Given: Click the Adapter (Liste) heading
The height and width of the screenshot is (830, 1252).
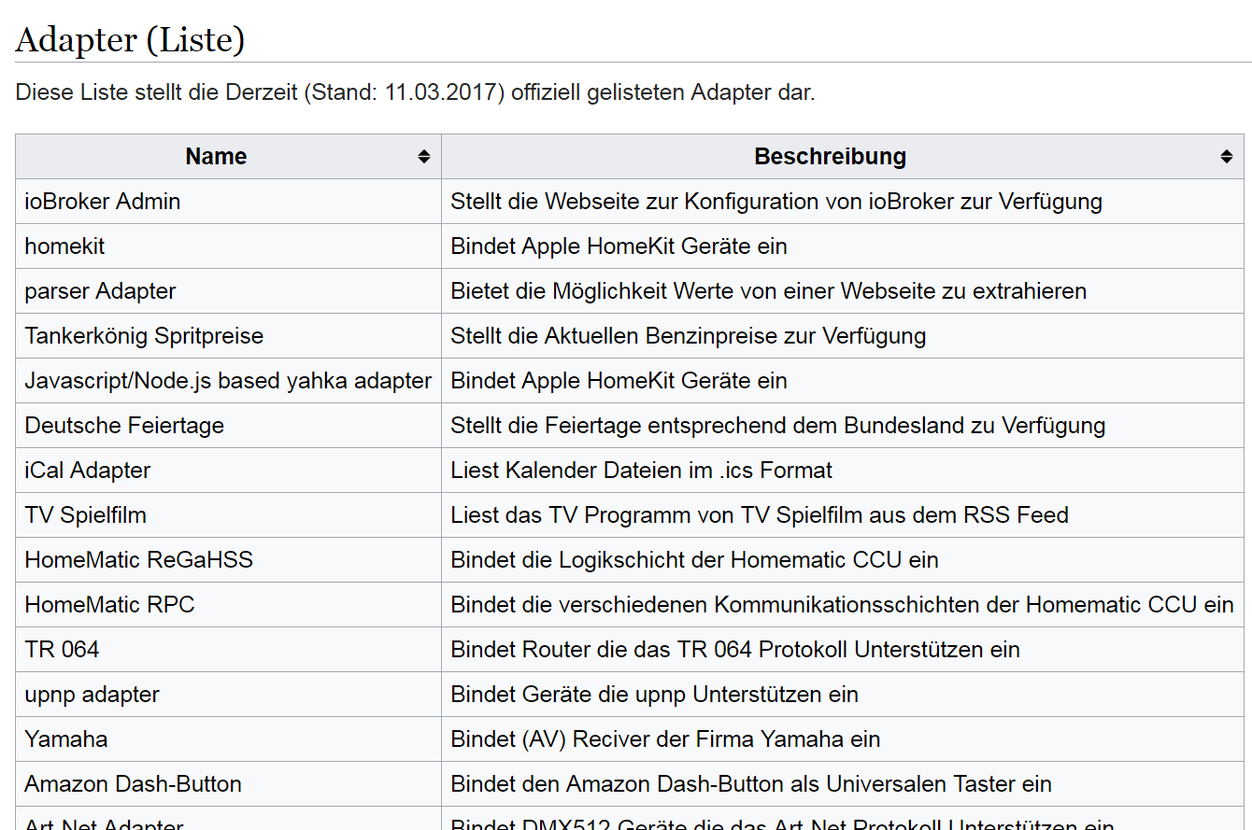Looking at the screenshot, I should pos(130,40).
